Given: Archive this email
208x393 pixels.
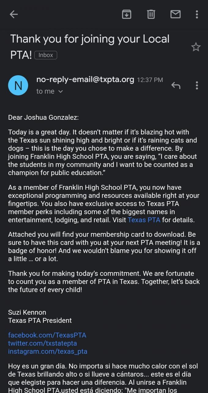Looking at the screenshot, I should coord(127,14).
